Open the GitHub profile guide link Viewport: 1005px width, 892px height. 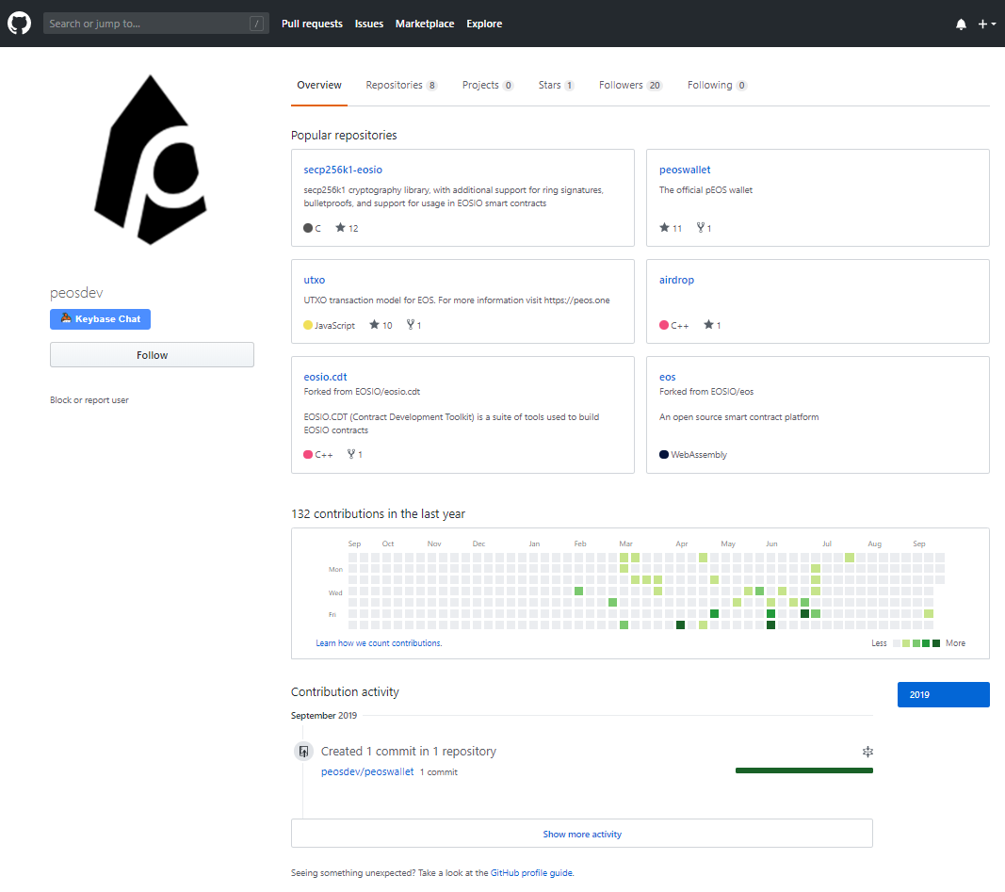531,873
